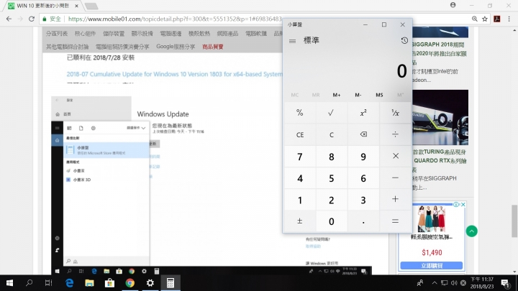Click the divide operator key
The width and height of the screenshot is (518, 291).
pyautogui.click(x=395, y=134)
